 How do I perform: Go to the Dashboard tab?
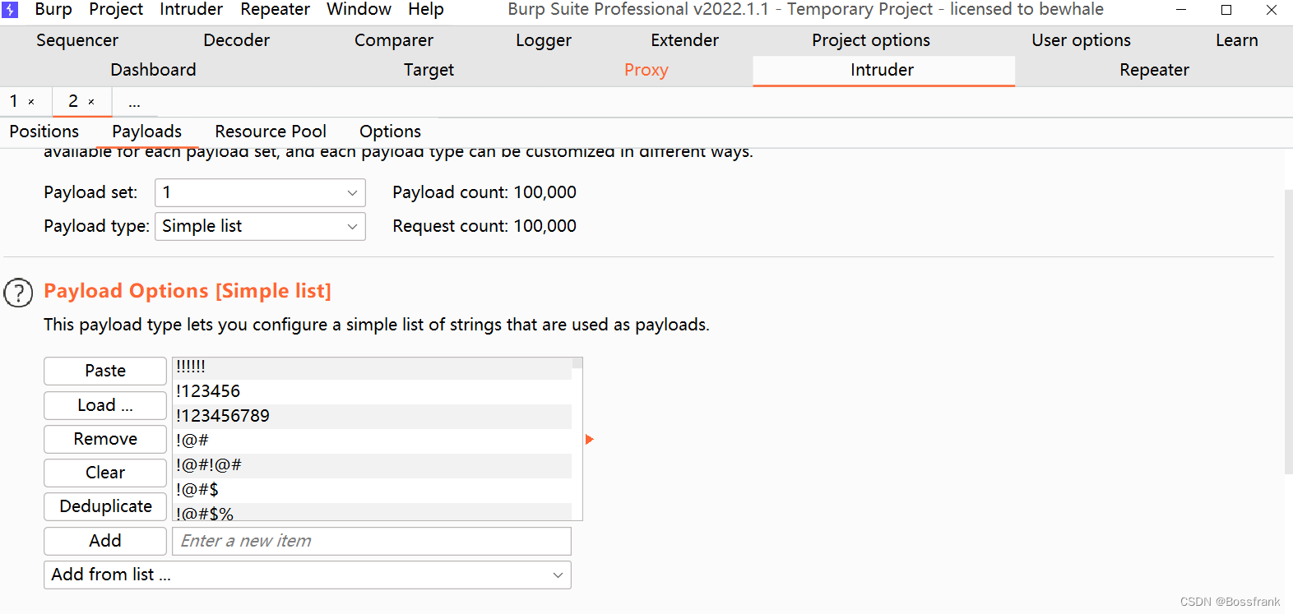pyautogui.click(x=153, y=70)
